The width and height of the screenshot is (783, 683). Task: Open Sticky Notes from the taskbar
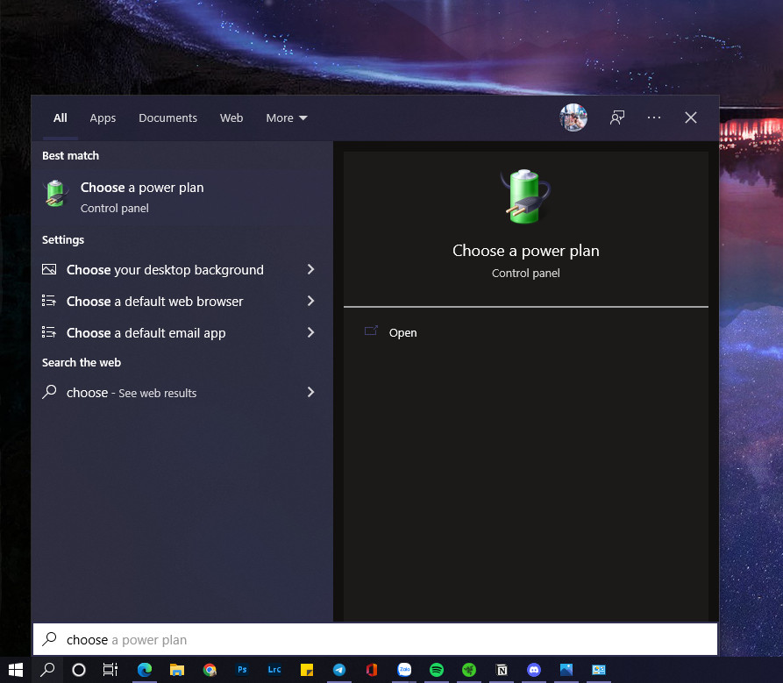coord(307,670)
